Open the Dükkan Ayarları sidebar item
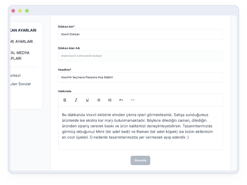247x185 pixels. tap(23, 30)
